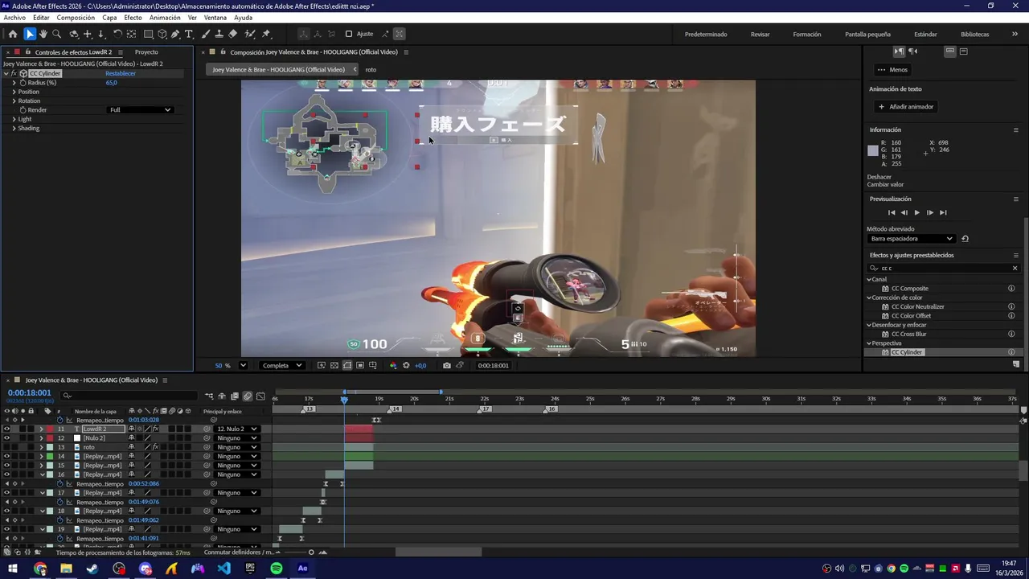Click the Show Channel color icon
This screenshot has height=579, width=1029.
pos(393,365)
